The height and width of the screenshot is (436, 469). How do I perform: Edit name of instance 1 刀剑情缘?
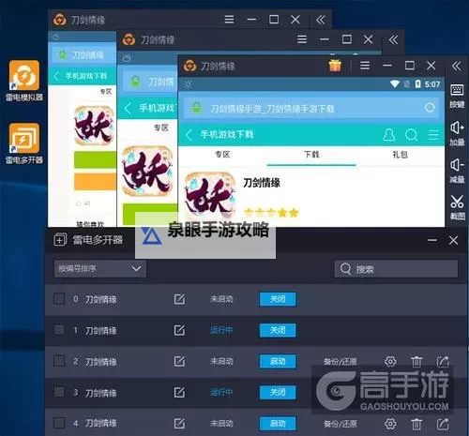click(179, 330)
